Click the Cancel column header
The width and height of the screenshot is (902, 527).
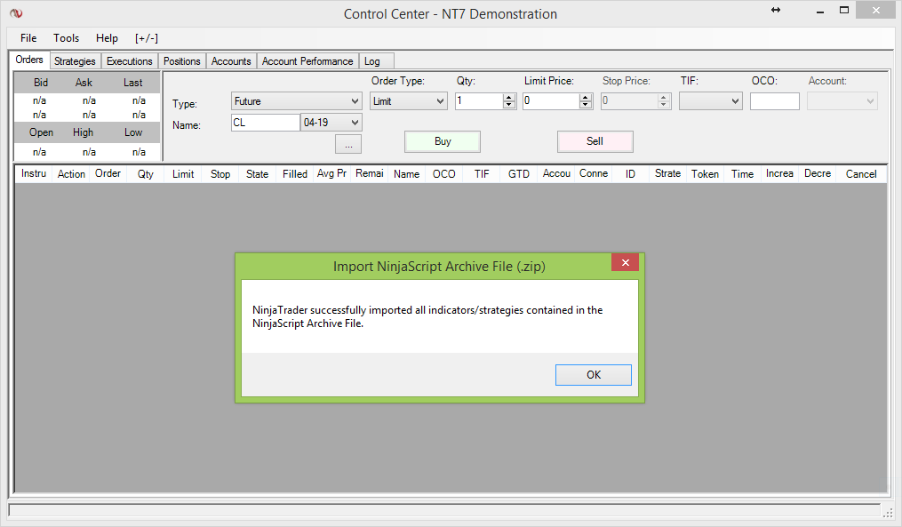click(861, 174)
